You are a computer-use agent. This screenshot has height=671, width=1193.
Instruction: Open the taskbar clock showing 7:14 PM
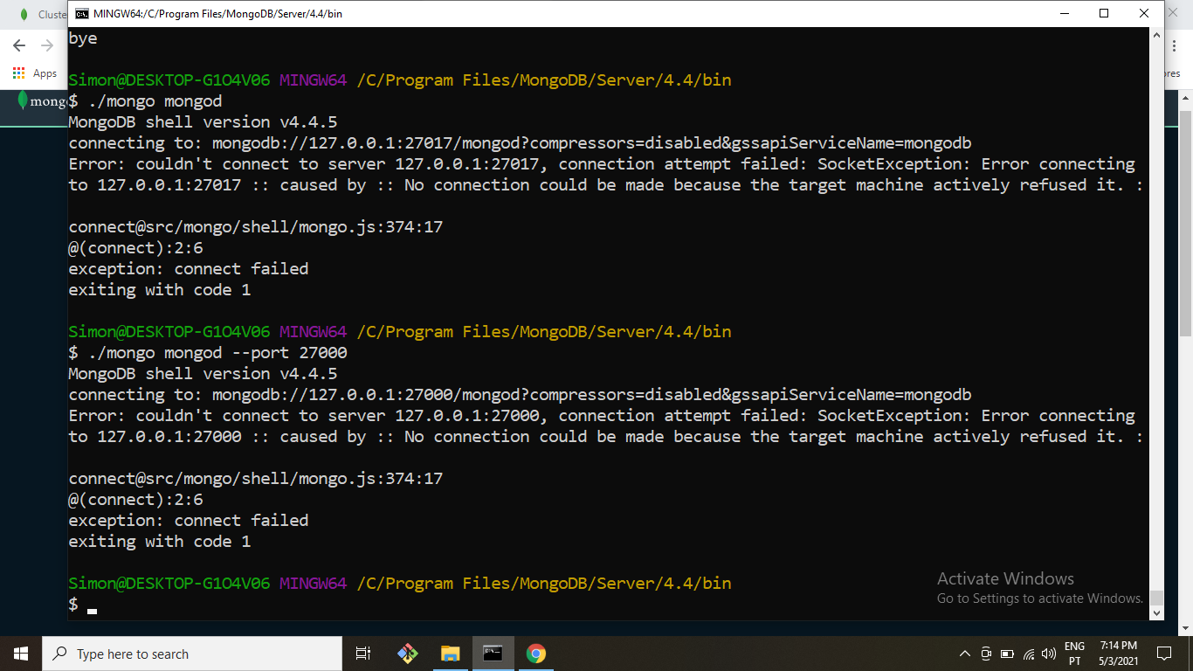1119,654
